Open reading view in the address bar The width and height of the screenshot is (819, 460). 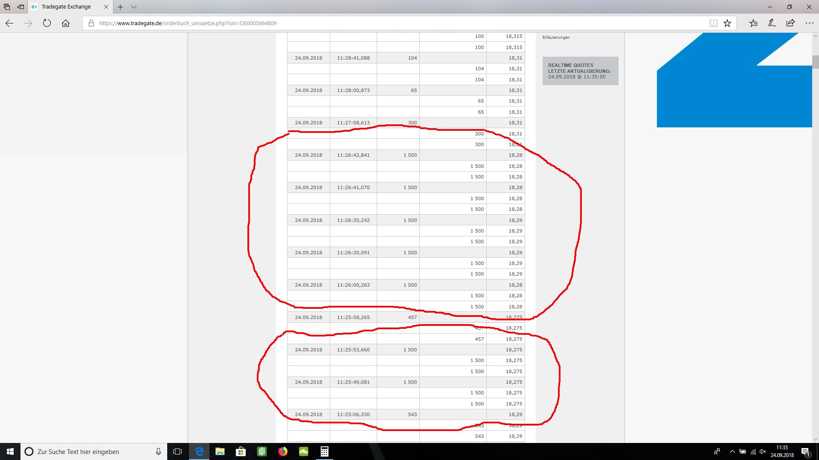(x=713, y=23)
